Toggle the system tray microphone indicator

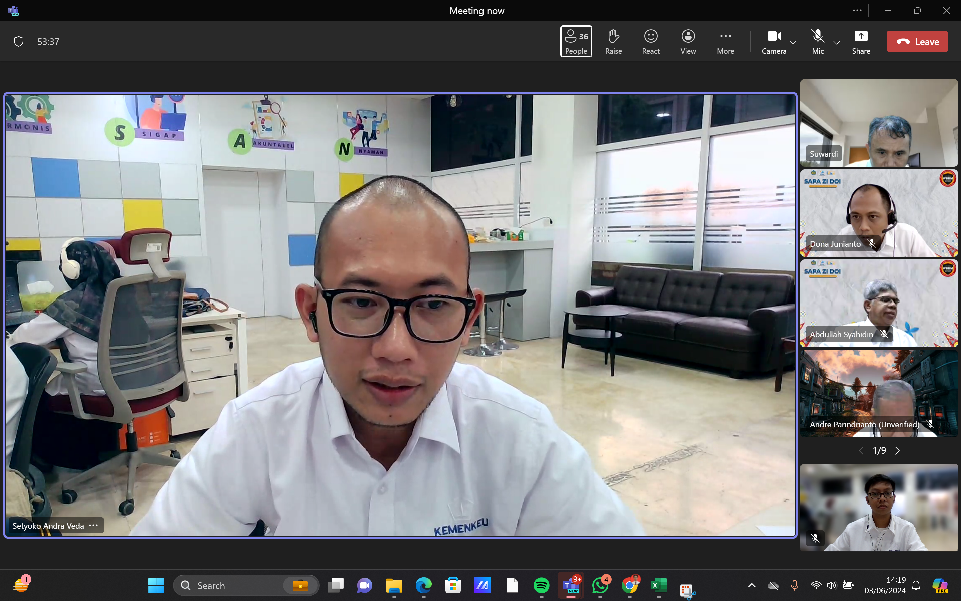coord(794,585)
